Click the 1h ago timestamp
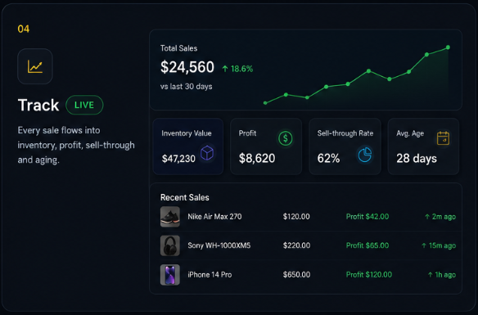This screenshot has width=478, height=315. [x=445, y=275]
